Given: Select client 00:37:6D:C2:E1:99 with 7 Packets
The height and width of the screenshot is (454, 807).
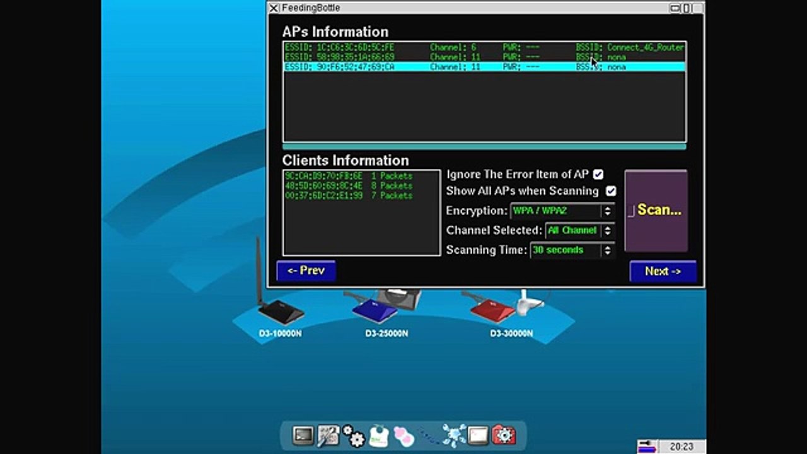Looking at the screenshot, I should coord(361,195).
